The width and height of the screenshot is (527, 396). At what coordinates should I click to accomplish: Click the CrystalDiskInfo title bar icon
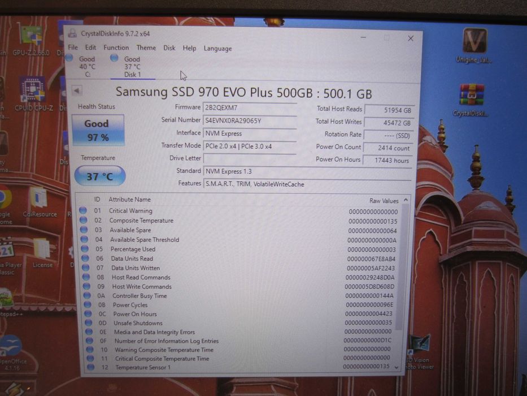[72, 33]
